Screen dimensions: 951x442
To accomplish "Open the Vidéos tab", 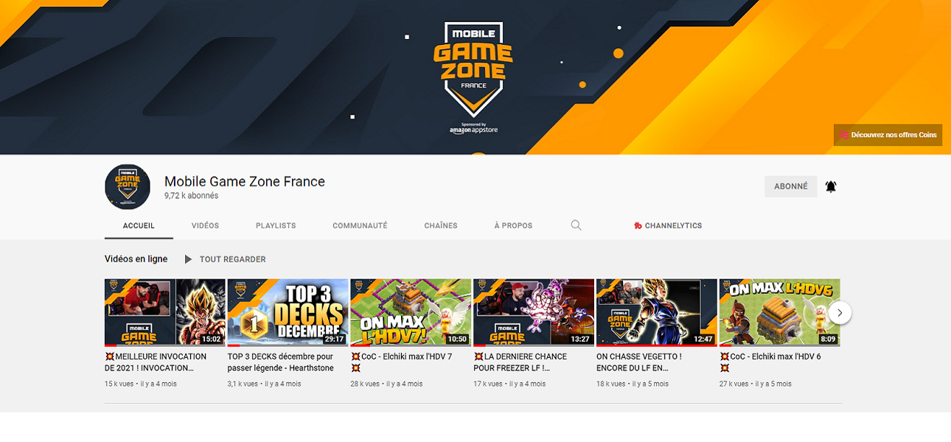I will (x=205, y=225).
